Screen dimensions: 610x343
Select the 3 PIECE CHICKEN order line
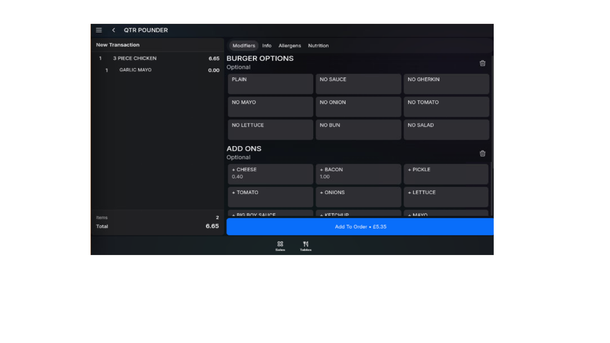(x=158, y=58)
